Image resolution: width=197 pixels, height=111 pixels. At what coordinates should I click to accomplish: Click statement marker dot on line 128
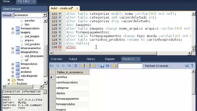[60, 39]
